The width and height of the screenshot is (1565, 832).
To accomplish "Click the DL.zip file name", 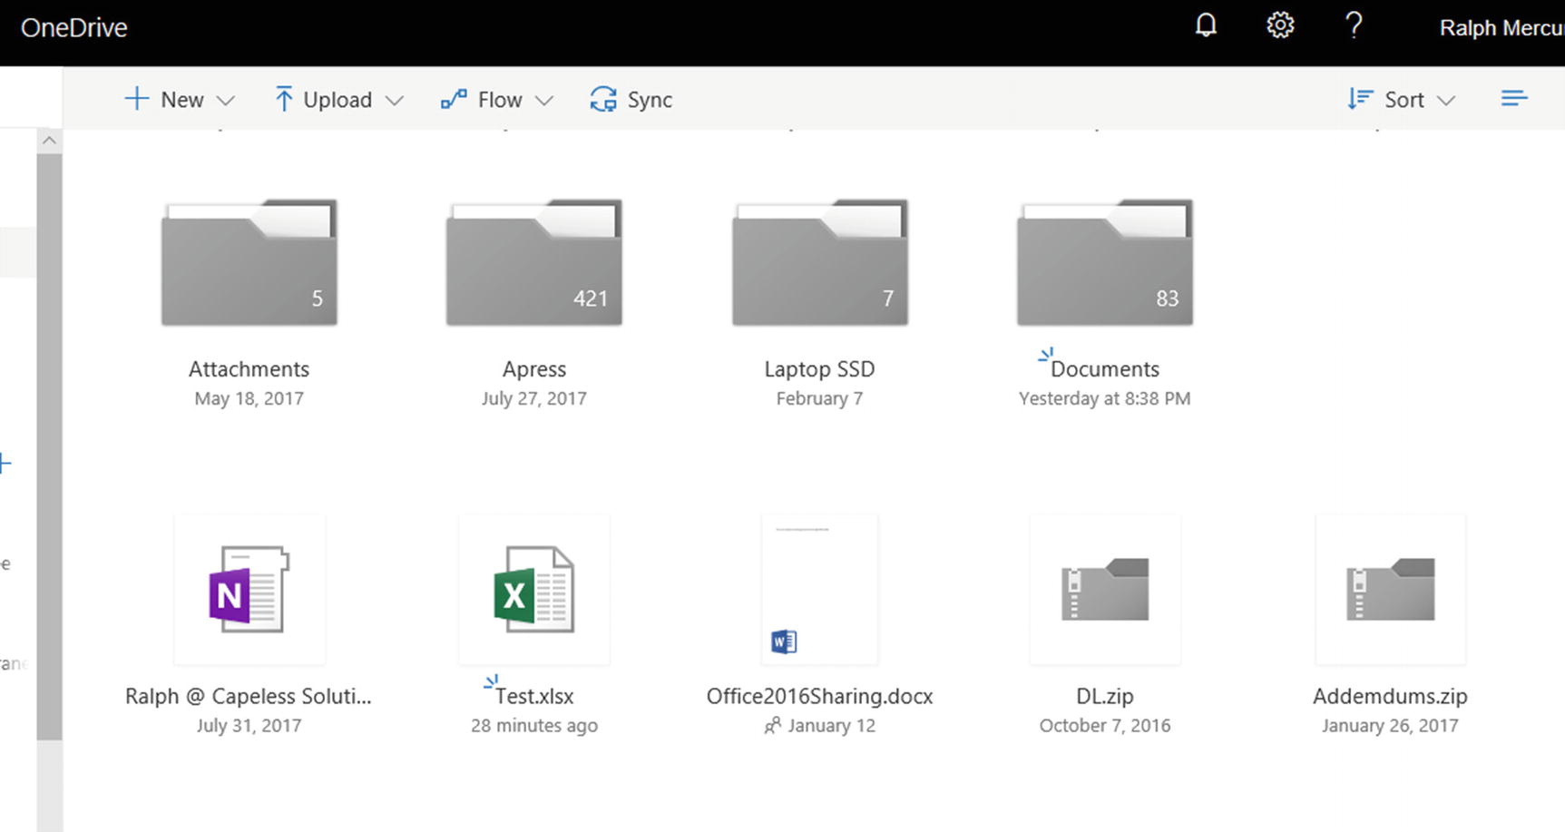I will pyautogui.click(x=1105, y=696).
